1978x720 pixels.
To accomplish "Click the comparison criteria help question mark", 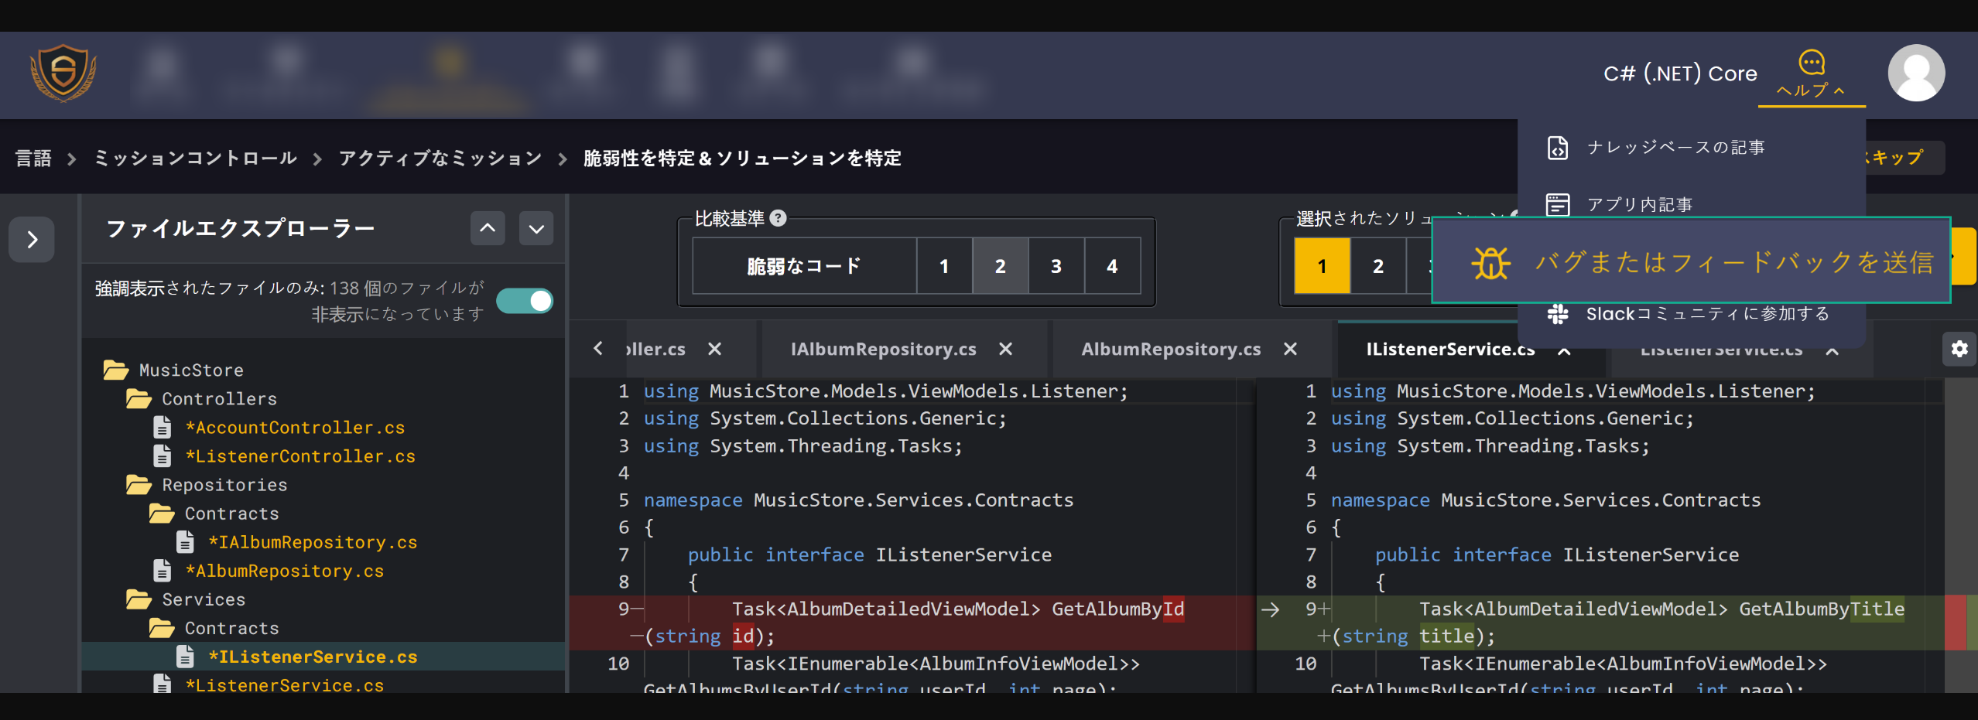I will (779, 218).
